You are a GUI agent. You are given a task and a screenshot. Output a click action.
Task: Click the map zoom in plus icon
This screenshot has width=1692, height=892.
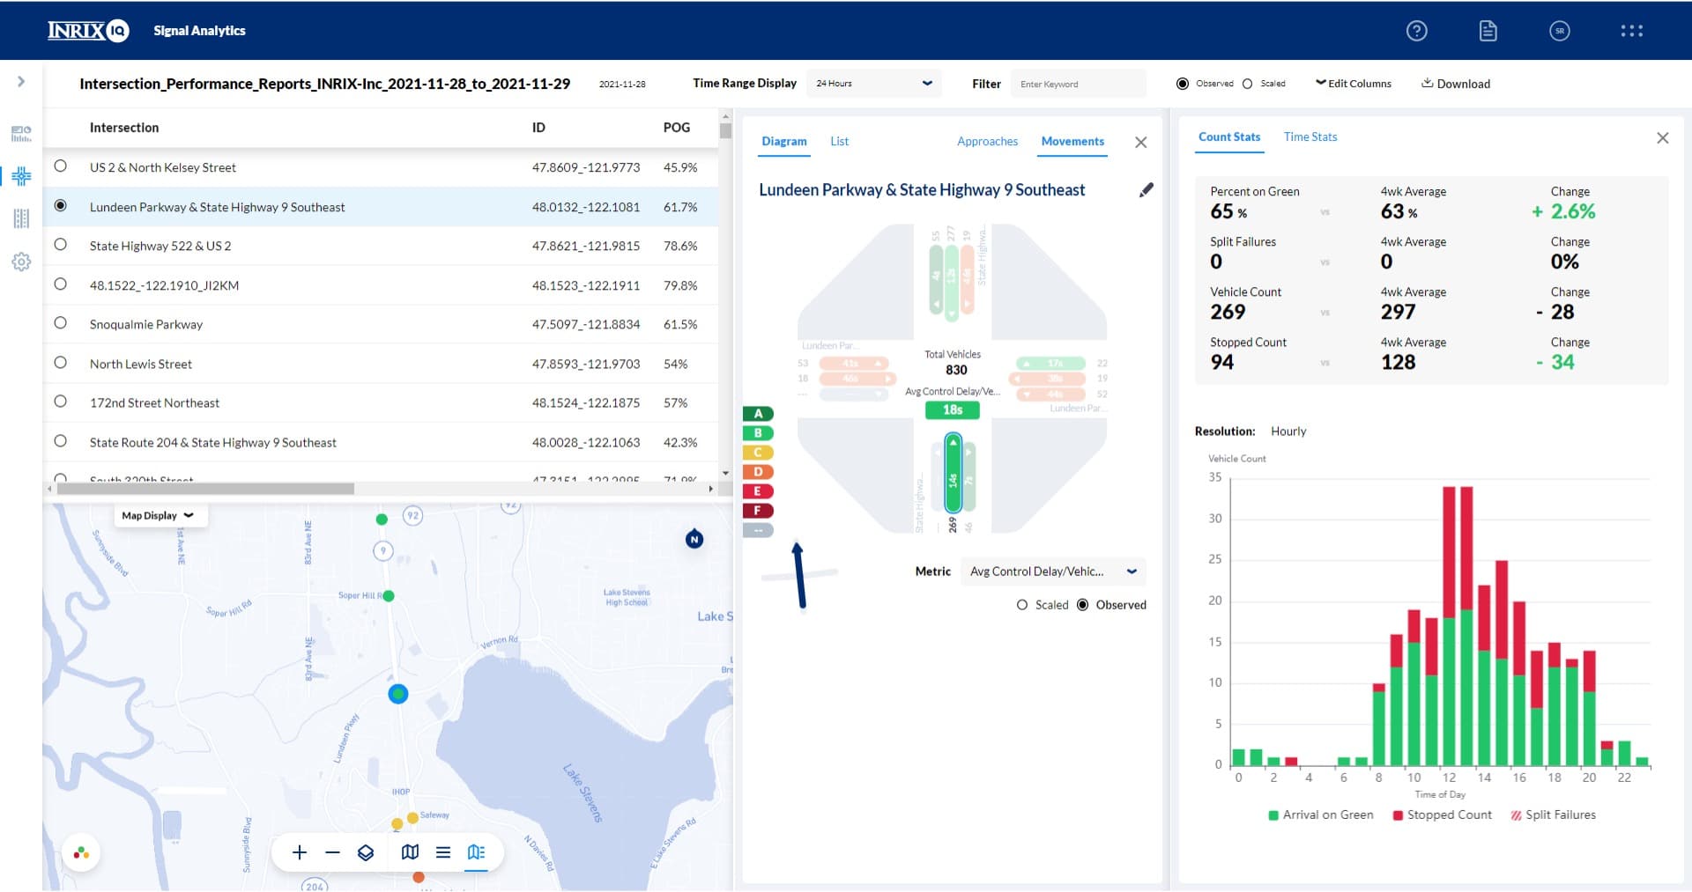pos(300,852)
